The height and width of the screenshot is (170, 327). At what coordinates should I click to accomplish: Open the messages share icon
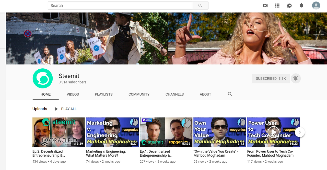[289, 6]
